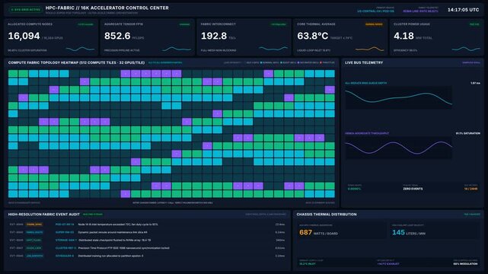The height and width of the screenshot is (274, 488).
Task: Click the 1.87 ms queue depth value
Action: [x=475, y=84]
